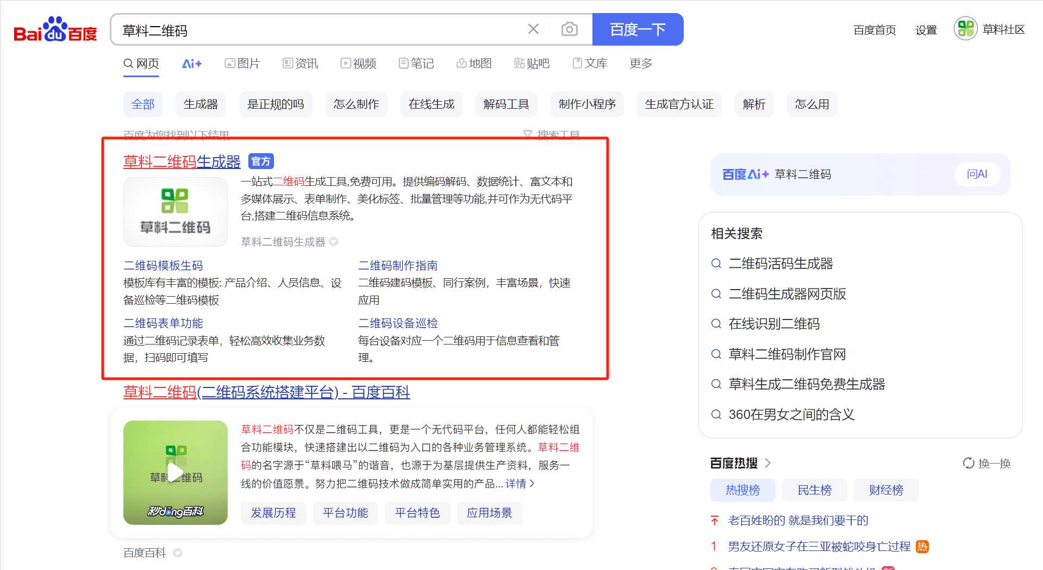
Task: Refresh hot list with 换一换
Action: pyautogui.click(x=986, y=463)
